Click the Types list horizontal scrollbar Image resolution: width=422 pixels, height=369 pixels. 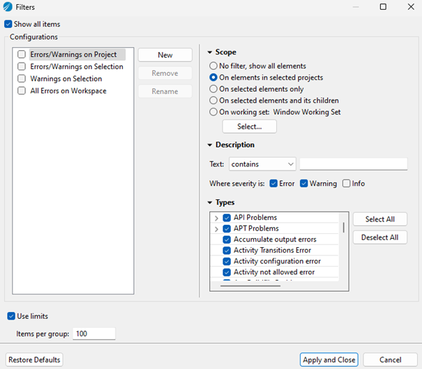250,286
